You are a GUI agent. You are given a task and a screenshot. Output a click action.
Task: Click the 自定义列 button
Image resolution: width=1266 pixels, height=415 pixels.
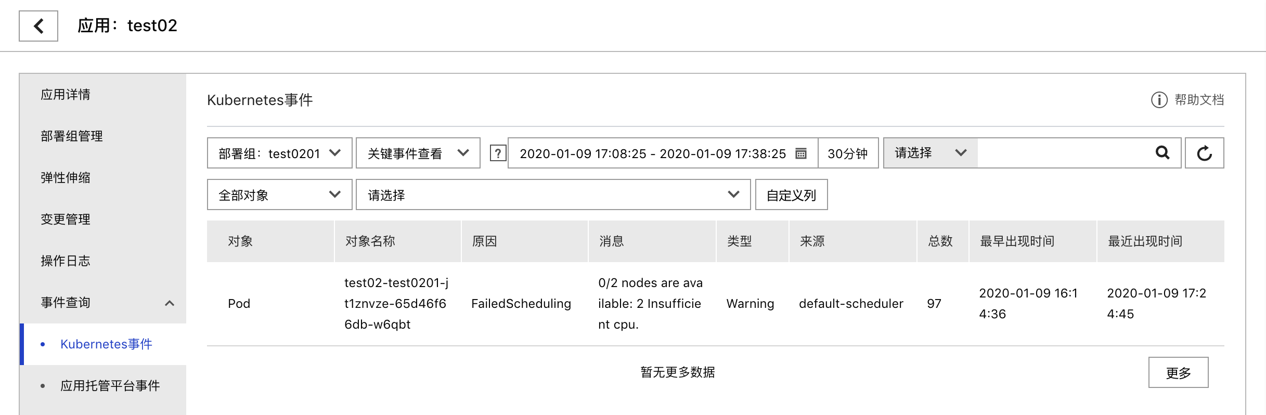[791, 194]
